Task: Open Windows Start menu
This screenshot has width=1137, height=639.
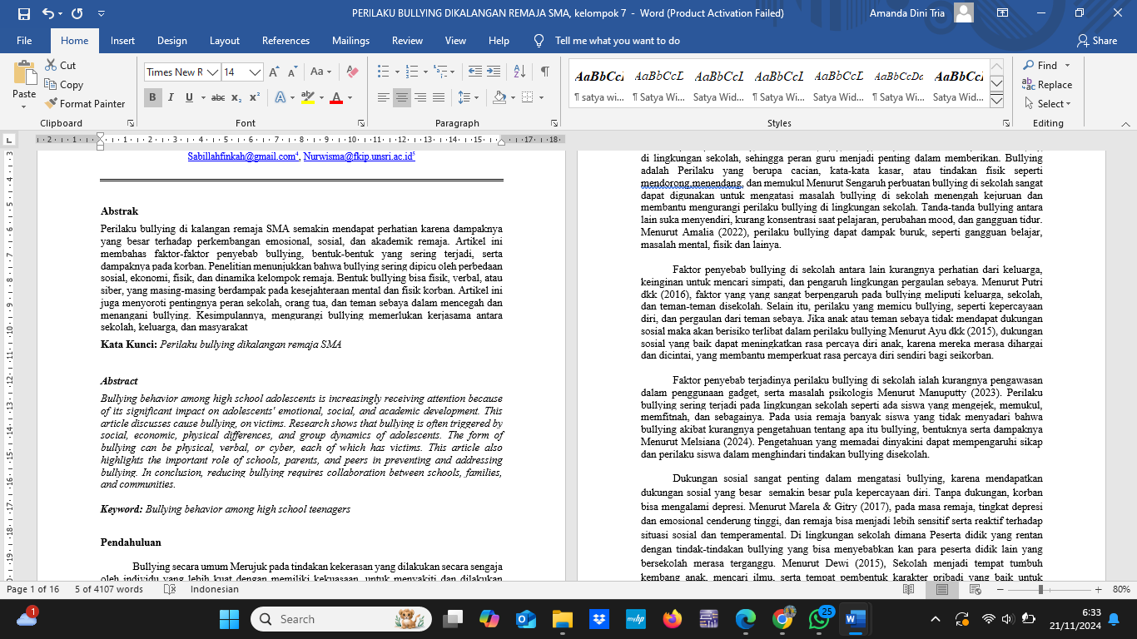Action: click(228, 619)
